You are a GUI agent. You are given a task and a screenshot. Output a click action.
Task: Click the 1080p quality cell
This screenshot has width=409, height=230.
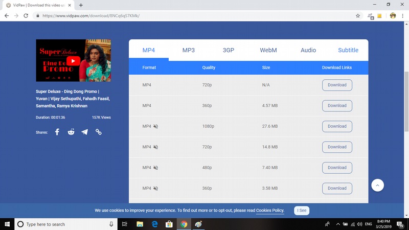(x=208, y=126)
